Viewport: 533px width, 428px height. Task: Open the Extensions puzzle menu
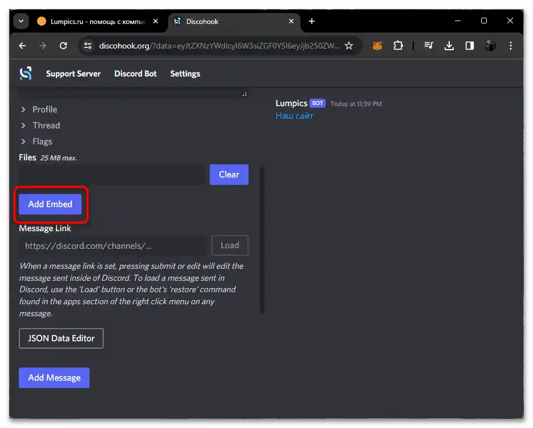click(x=398, y=46)
